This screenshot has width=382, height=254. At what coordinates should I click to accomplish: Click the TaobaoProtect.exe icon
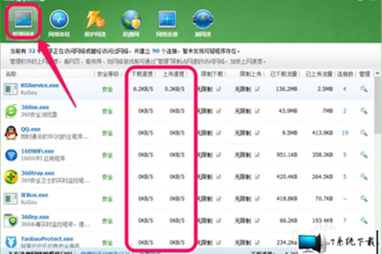pyautogui.click(x=11, y=243)
